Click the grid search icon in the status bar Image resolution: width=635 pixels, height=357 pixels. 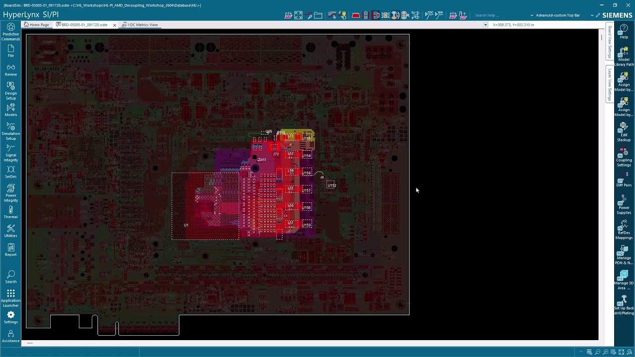click(589, 352)
